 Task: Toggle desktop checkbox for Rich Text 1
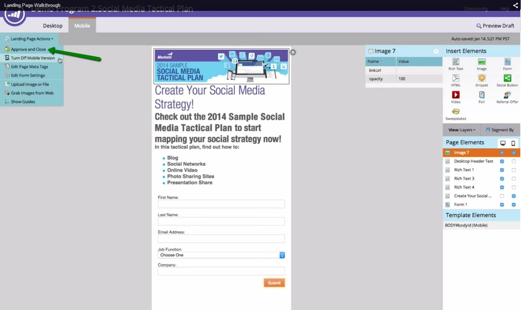[502, 170]
